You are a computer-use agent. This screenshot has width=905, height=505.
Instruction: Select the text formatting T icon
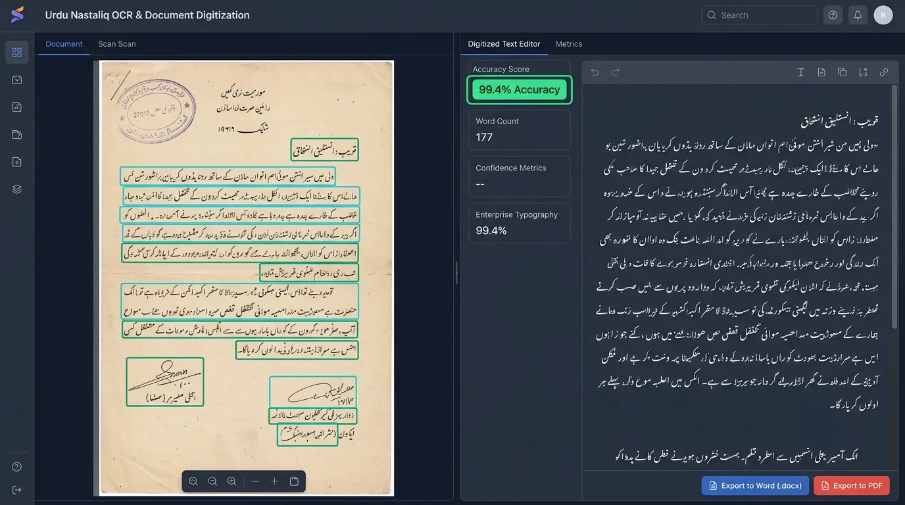click(x=801, y=72)
